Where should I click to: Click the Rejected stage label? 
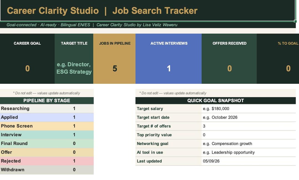tap(11, 161)
